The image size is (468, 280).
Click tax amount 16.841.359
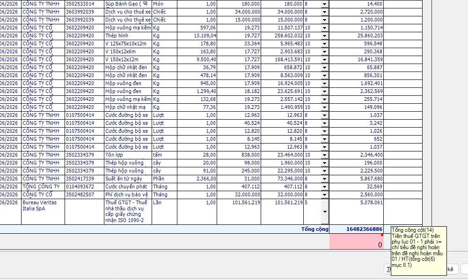pyautogui.click(x=356, y=60)
